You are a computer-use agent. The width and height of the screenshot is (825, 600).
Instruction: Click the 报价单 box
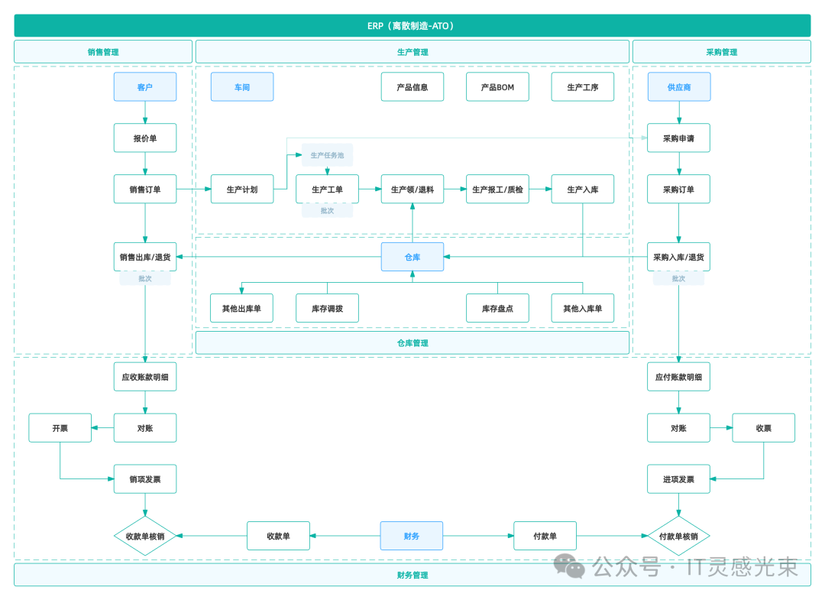pyautogui.click(x=145, y=138)
